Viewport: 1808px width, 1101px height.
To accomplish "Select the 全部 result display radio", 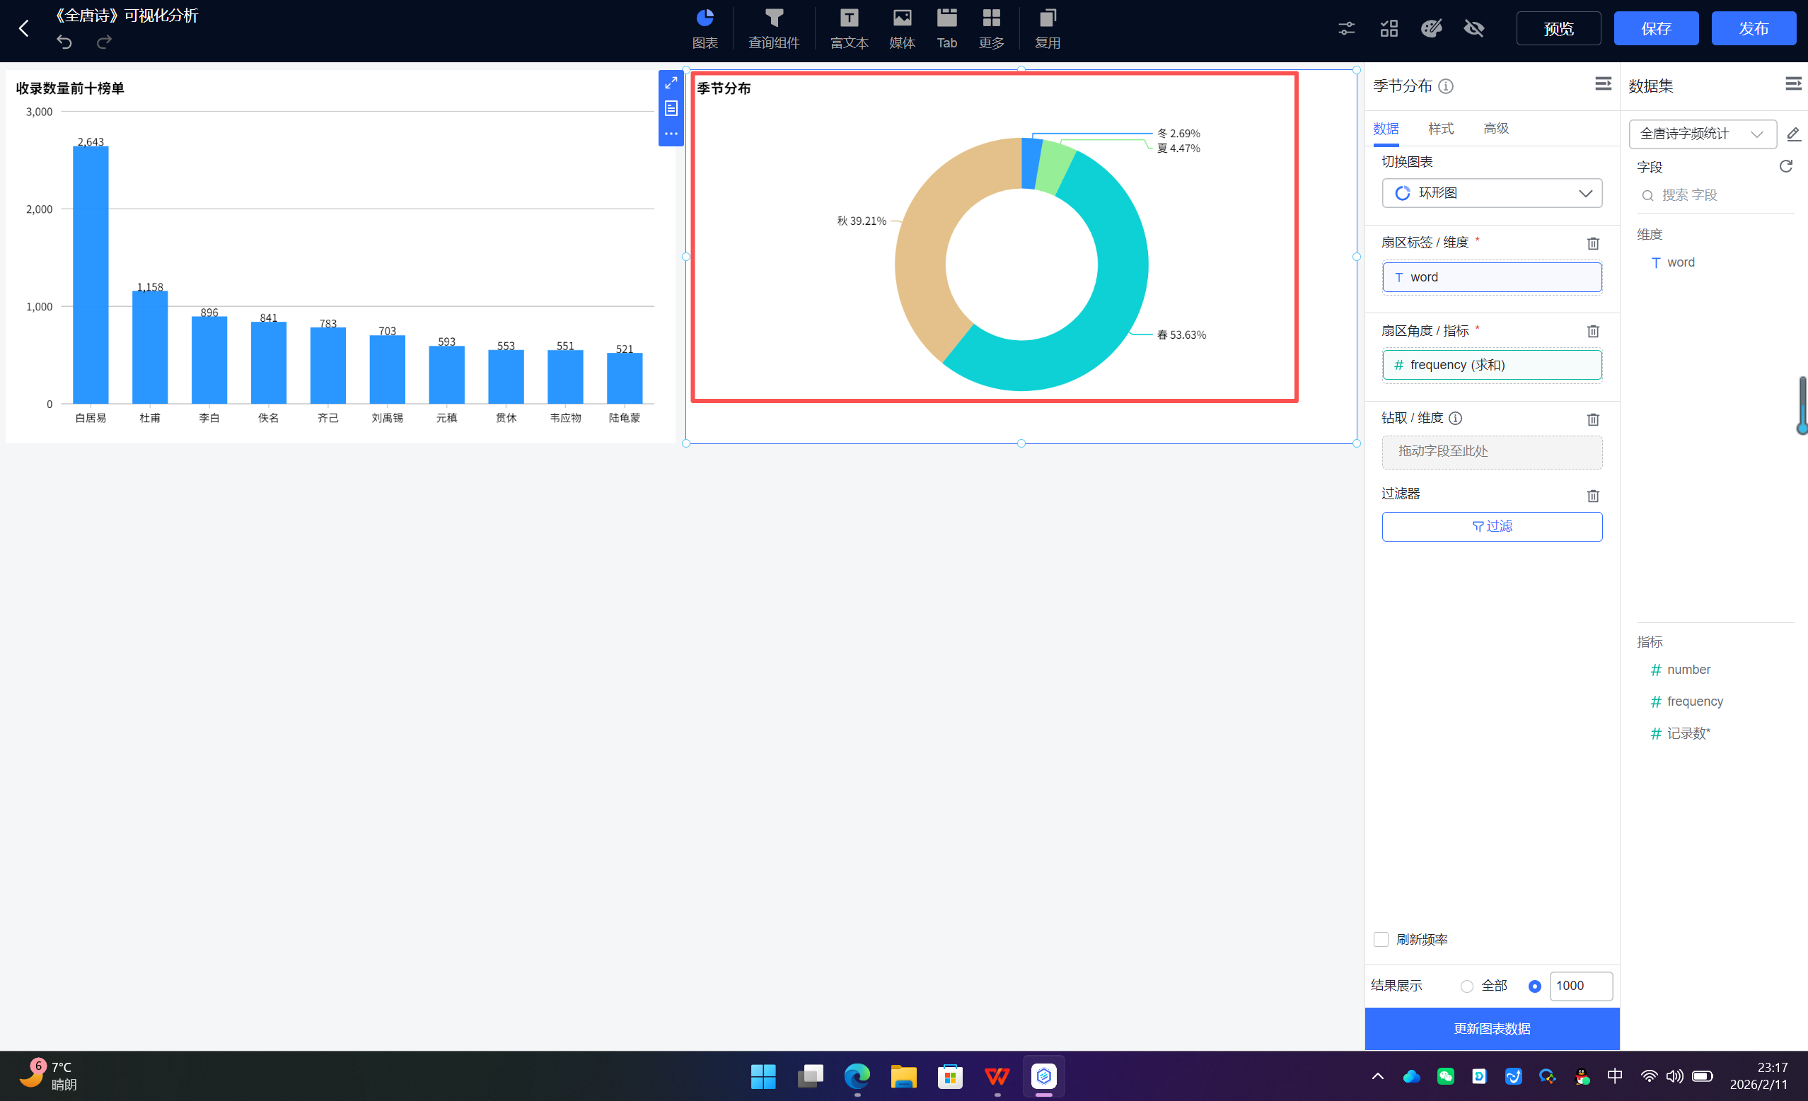I will tap(1466, 986).
